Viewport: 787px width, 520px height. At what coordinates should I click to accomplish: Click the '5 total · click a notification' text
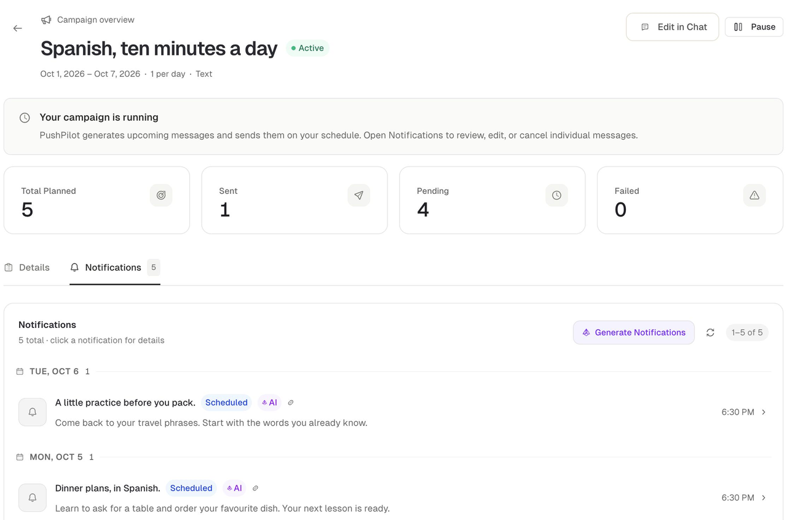[92, 340]
